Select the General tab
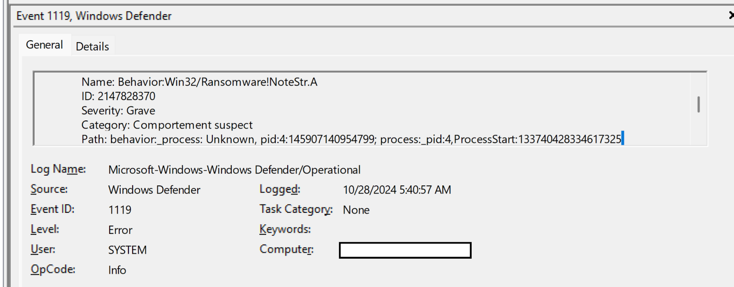This screenshot has height=287, width=734. pyautogui.click(x=44, y=45)
